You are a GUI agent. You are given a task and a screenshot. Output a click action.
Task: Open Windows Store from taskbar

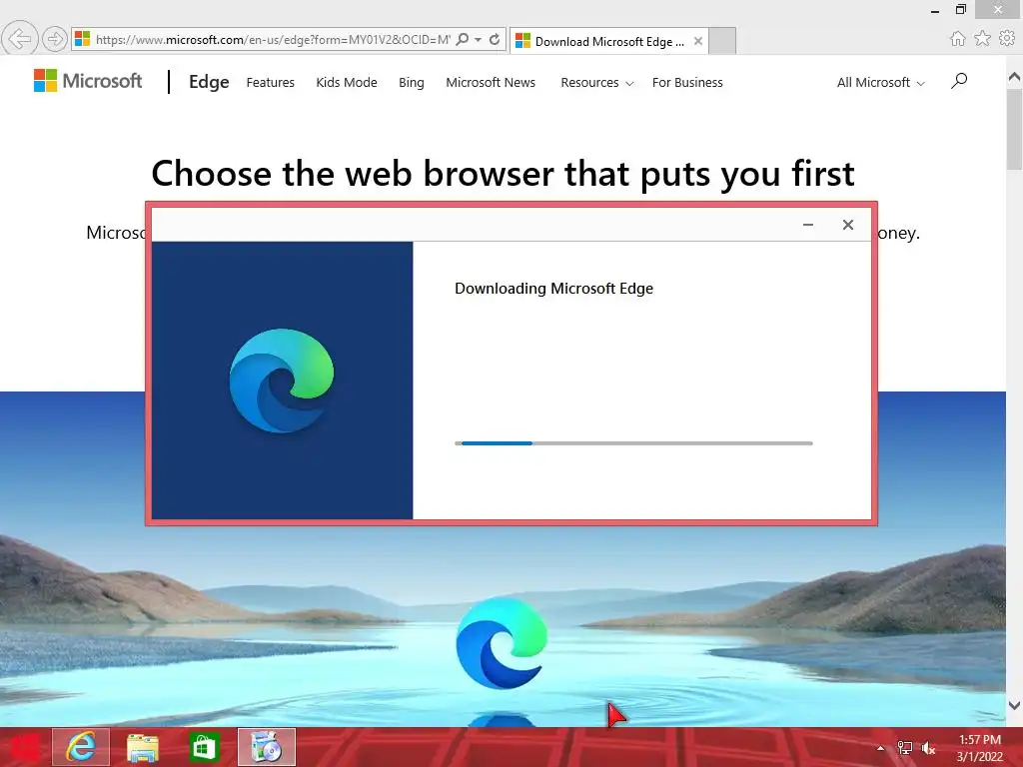tap(204, 747)
